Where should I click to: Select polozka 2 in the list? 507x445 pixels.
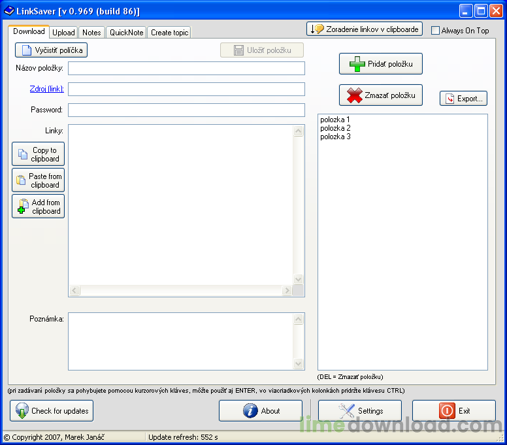tap(335, 128)
